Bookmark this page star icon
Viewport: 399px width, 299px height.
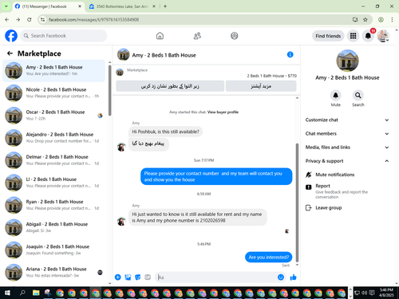pos(365,20)
